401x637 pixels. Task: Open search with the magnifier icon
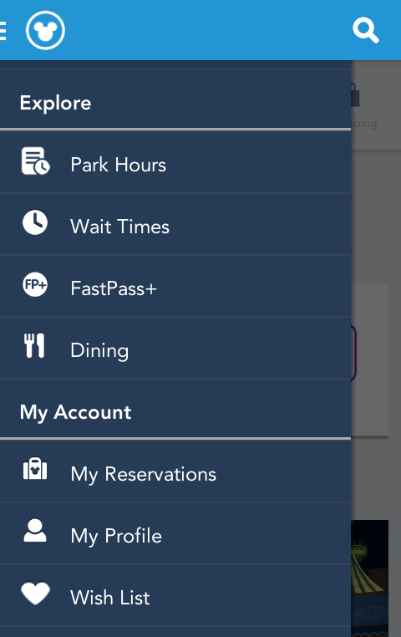366,30
